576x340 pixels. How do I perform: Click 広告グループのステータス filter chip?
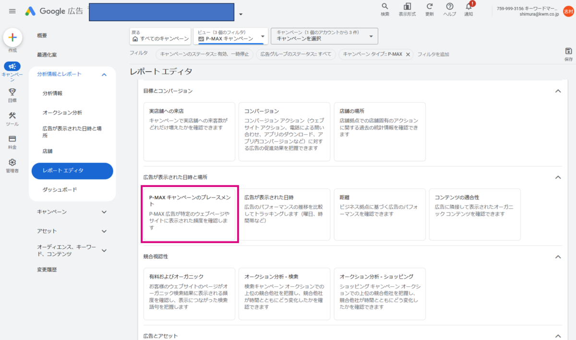pyautogui.click(x=296, y=54)
